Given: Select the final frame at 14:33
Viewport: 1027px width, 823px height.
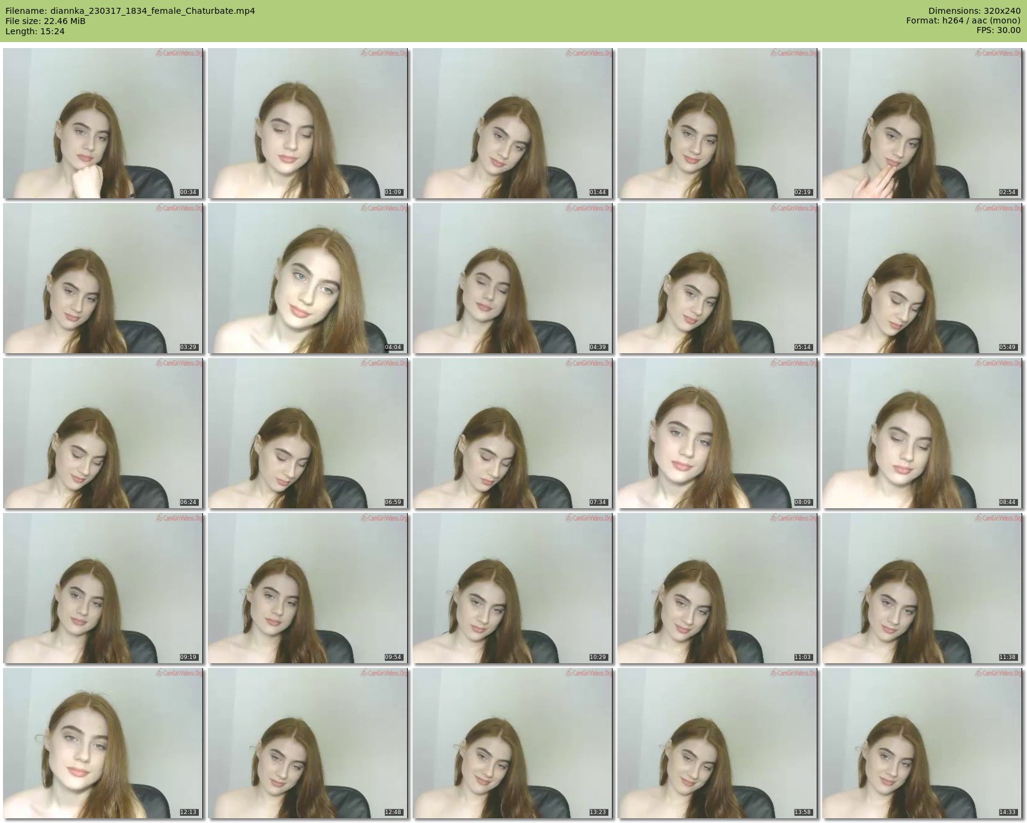Looking at the screenshot, I should tap(922, 743).
